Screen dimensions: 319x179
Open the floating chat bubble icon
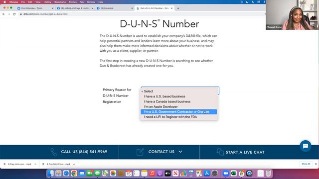tap(306, 146)
